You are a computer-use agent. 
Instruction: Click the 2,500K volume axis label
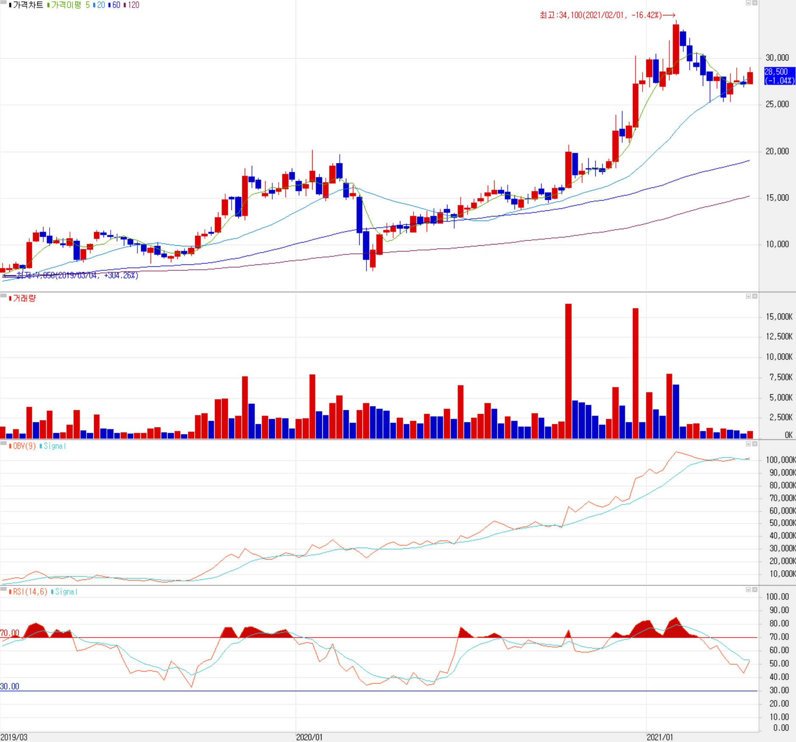781,417
